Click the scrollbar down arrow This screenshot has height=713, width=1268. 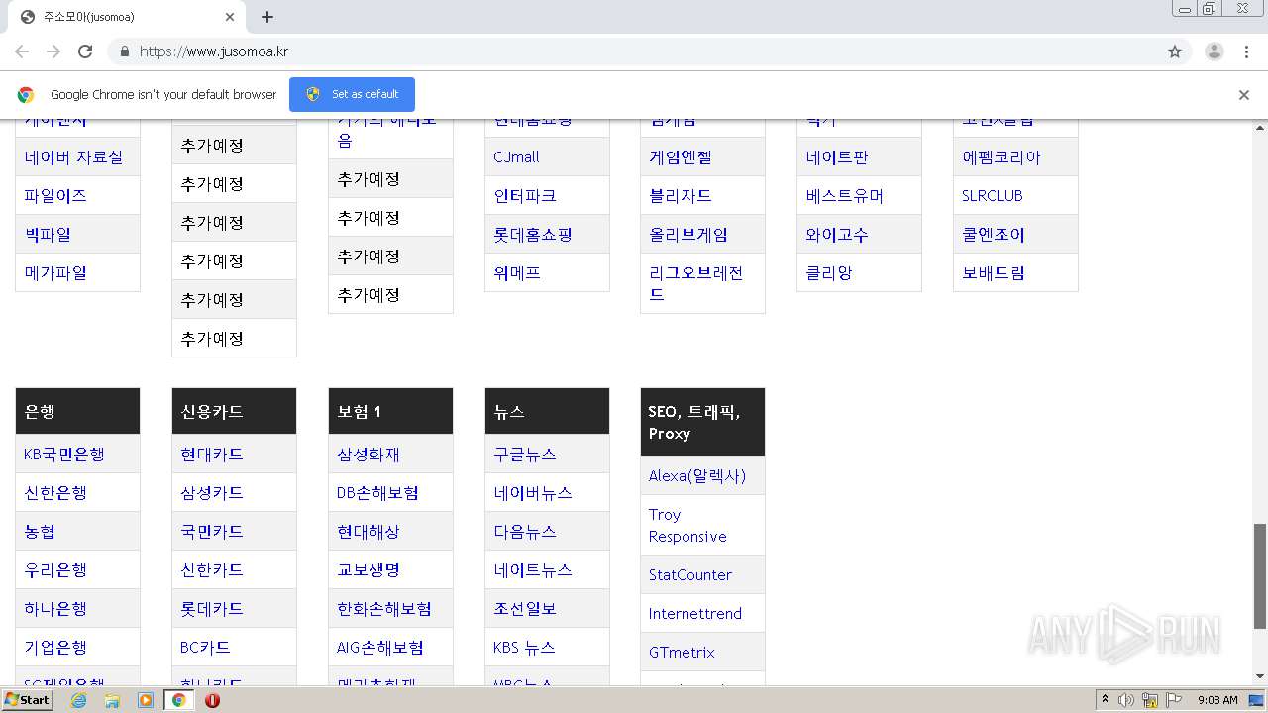[1260, 676]
